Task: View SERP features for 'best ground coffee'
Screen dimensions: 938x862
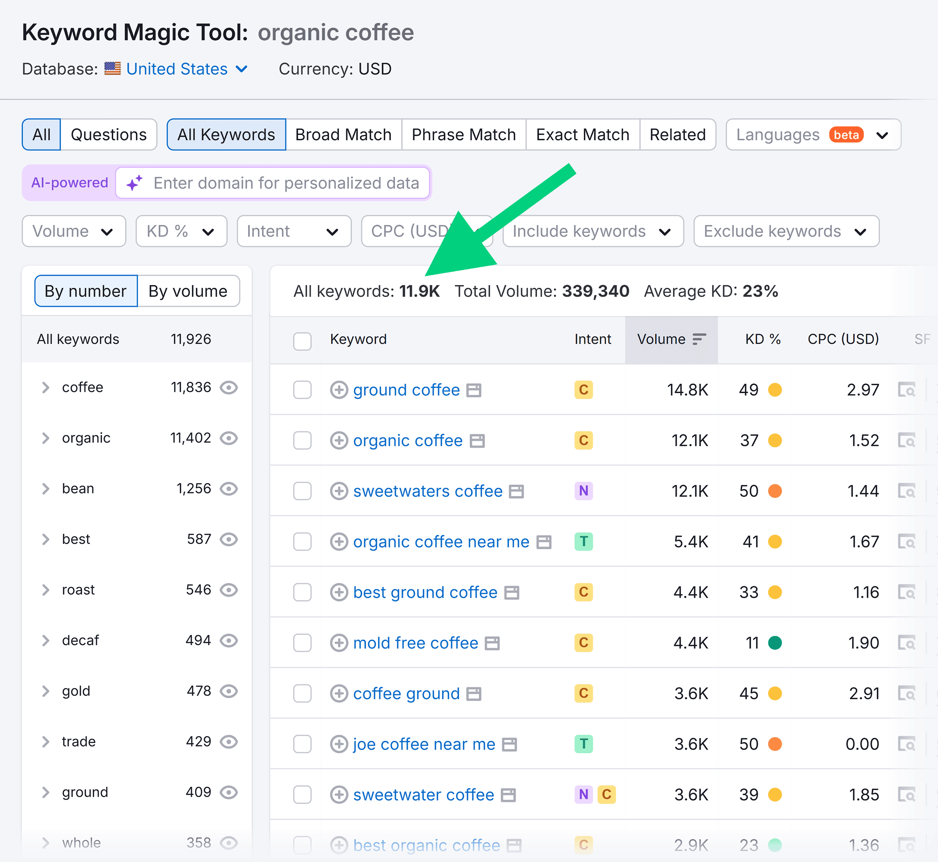Action: (x=907, y=592)
